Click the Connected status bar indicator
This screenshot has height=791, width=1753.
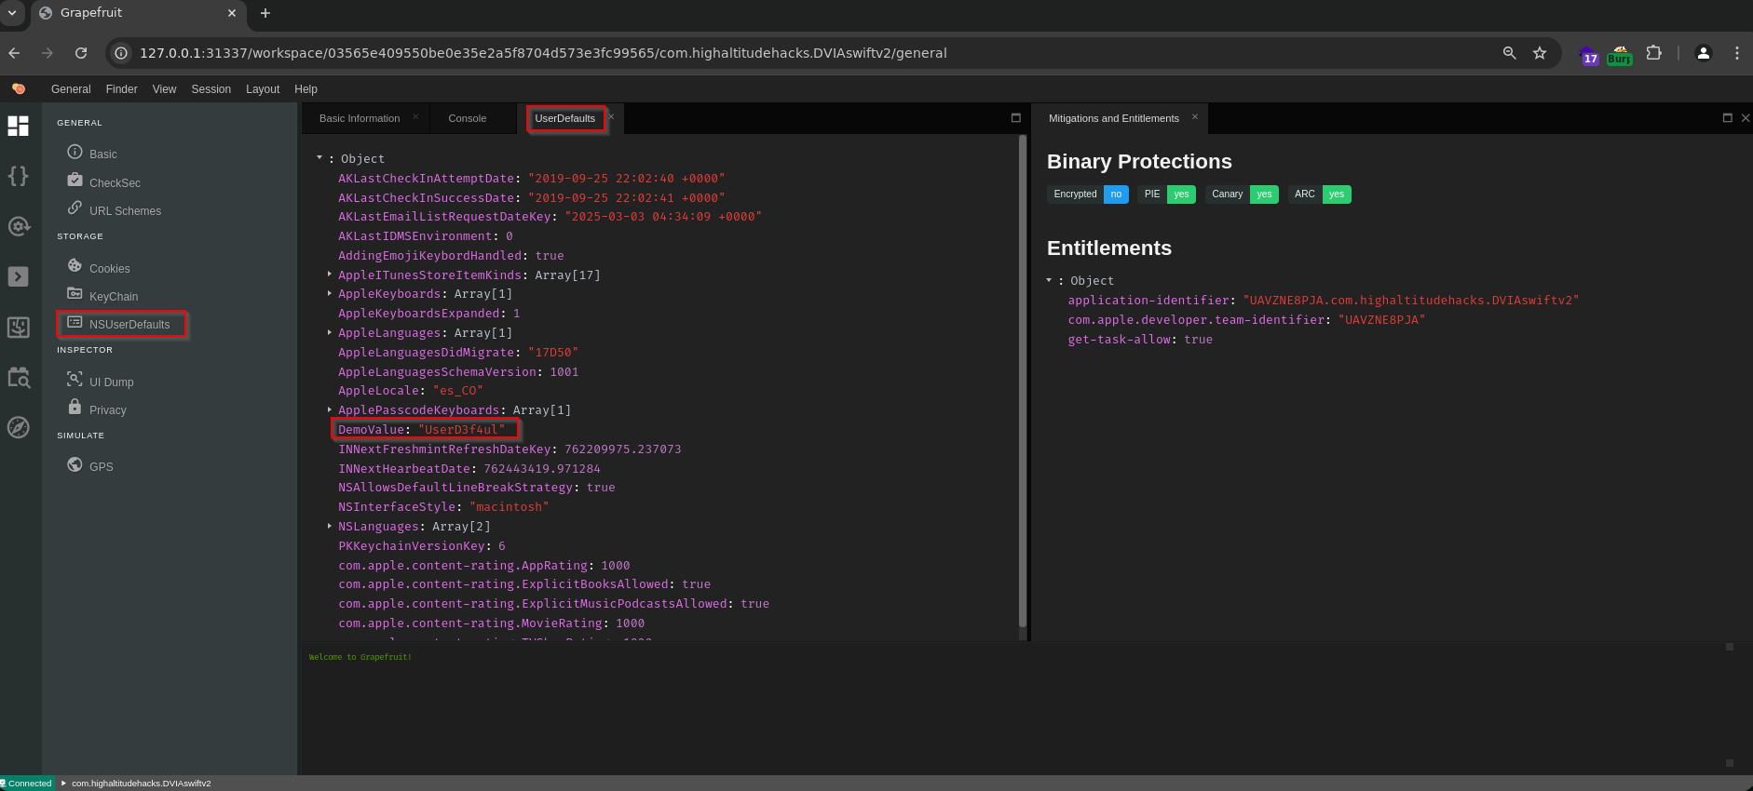pos(28,784)
